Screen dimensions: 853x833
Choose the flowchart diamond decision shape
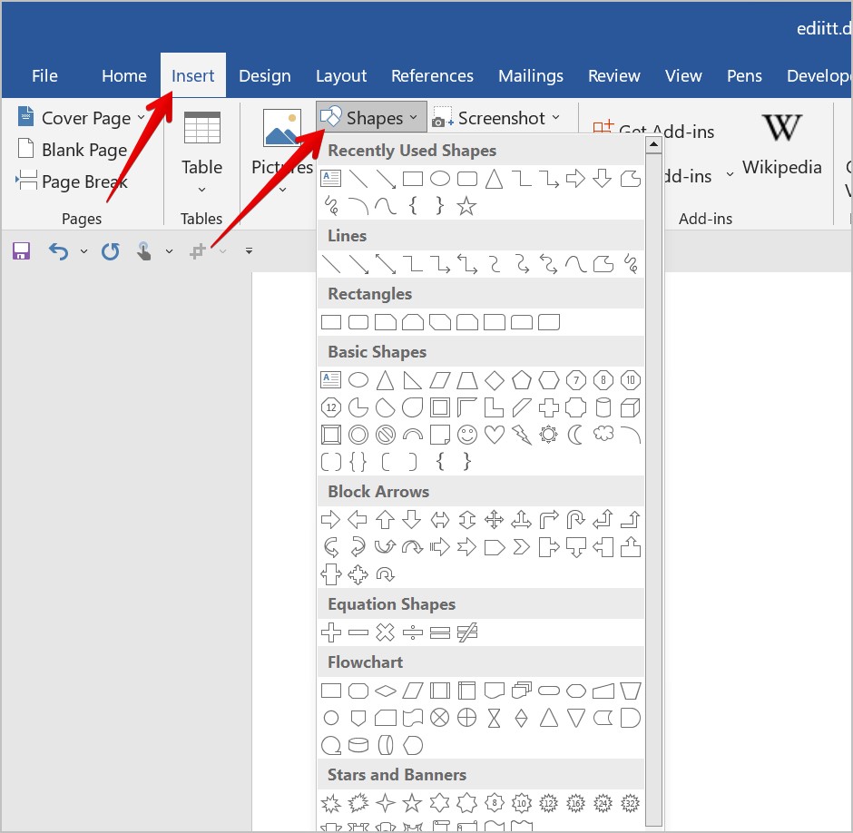tap(385, 691)
